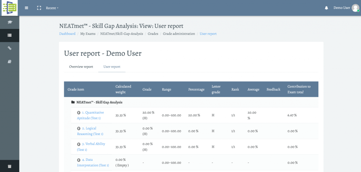Screen dimensions: 361x172
Task: Open the link chain sidebar icon
Action: click(10, 48)
